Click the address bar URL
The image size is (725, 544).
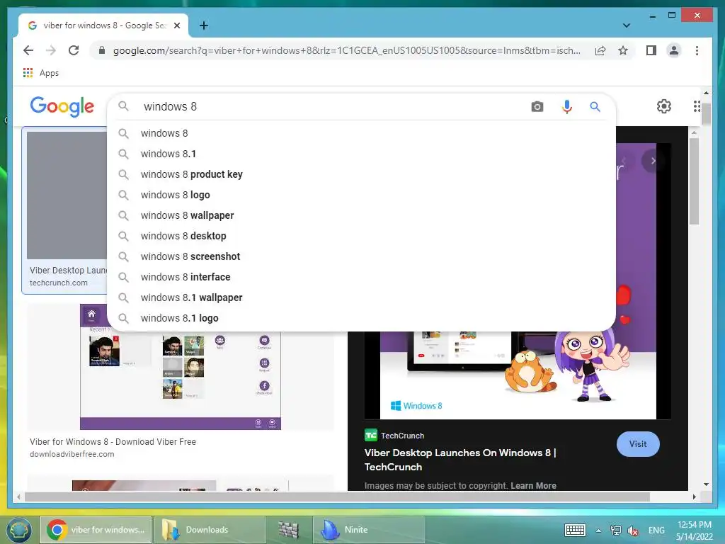pos(347,50)
